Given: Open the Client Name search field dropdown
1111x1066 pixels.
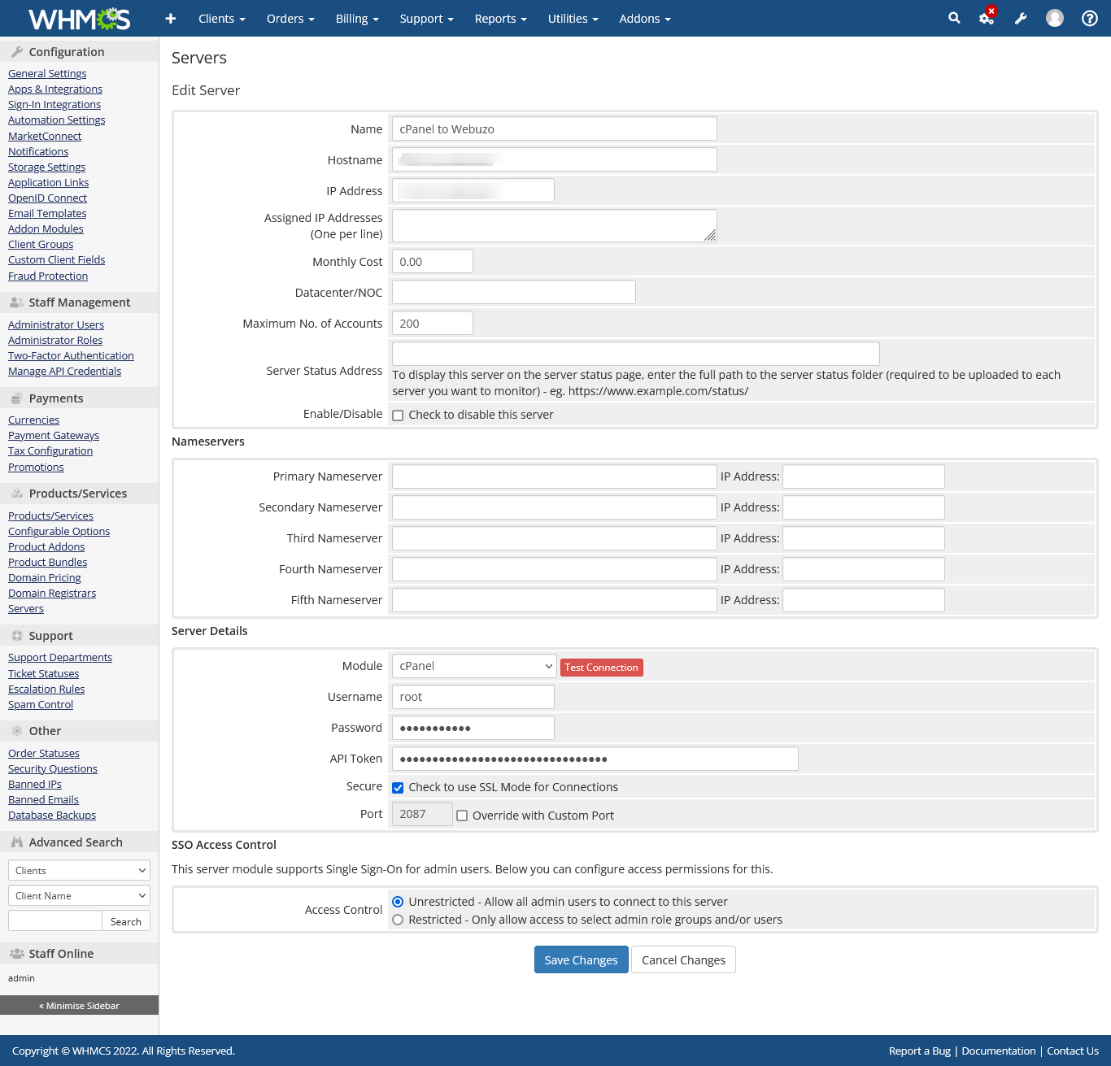Looking at the screenshot, I should pyautogui.click(x=79, y=896).
